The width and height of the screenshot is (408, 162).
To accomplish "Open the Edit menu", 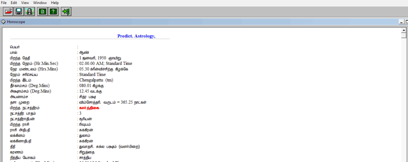I will 14,3.
